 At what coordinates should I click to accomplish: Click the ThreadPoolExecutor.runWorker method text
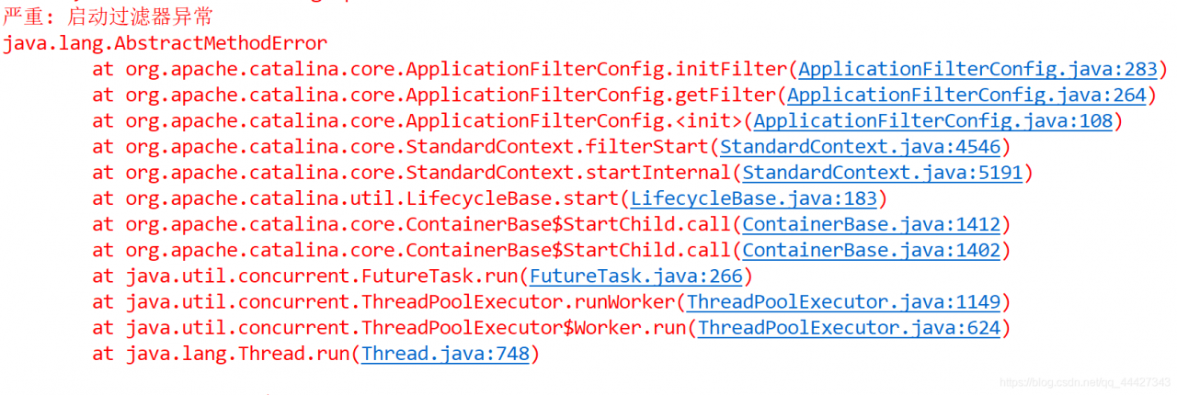coord(518,301)
